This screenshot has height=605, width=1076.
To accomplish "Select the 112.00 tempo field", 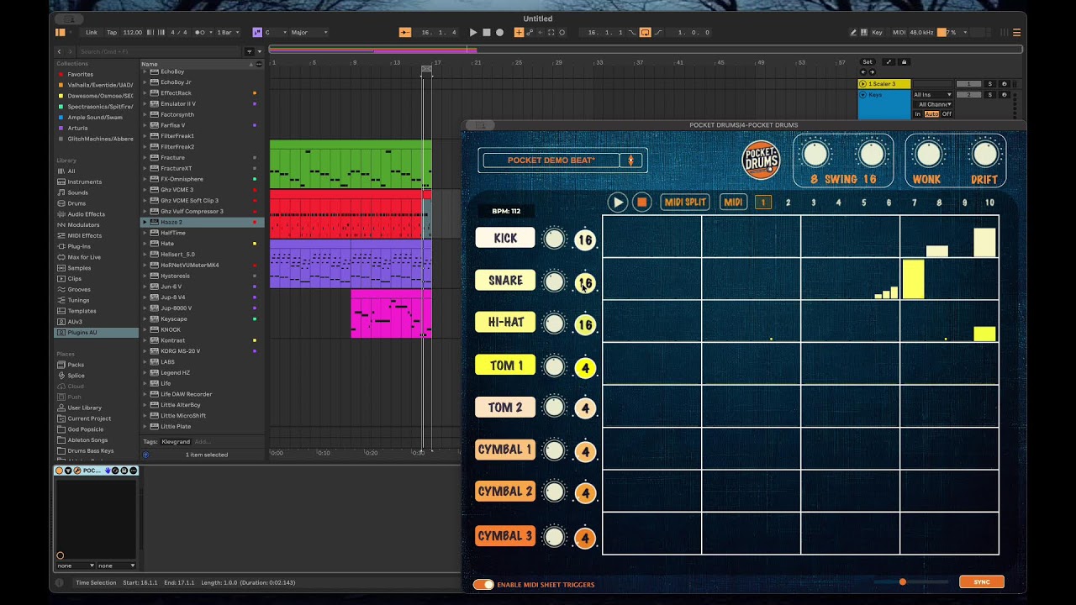I will pos(133,32).
